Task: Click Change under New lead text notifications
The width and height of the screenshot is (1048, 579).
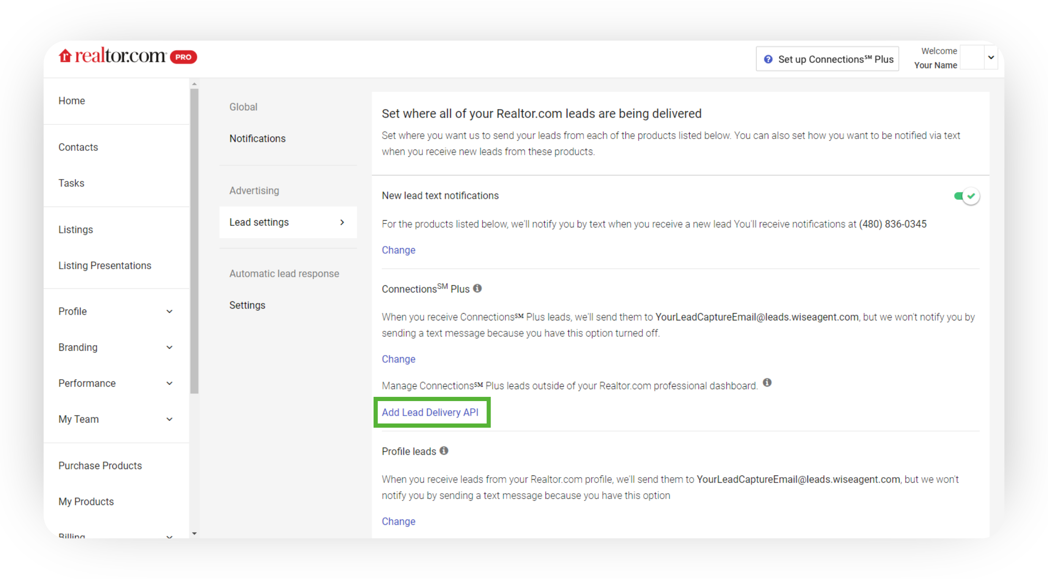Action: click(x=398, y=250)
